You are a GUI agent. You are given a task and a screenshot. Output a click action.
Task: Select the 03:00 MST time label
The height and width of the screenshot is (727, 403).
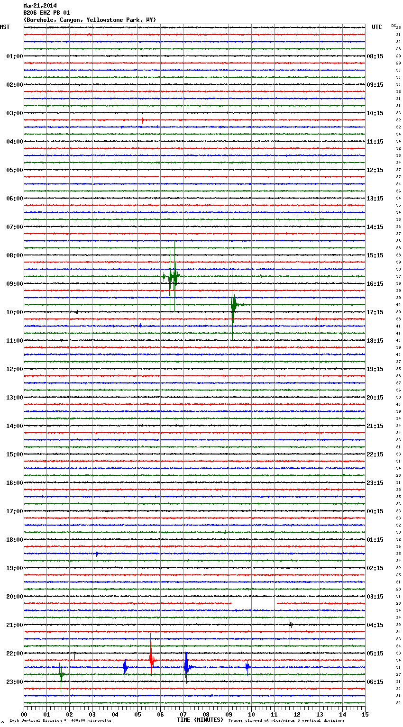(x=15, y=113)
